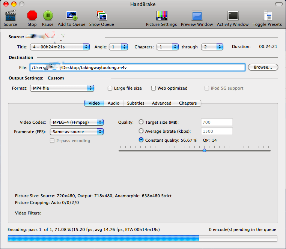
Task: Open the Angle dropdown
Action: [x=118, y=47]
